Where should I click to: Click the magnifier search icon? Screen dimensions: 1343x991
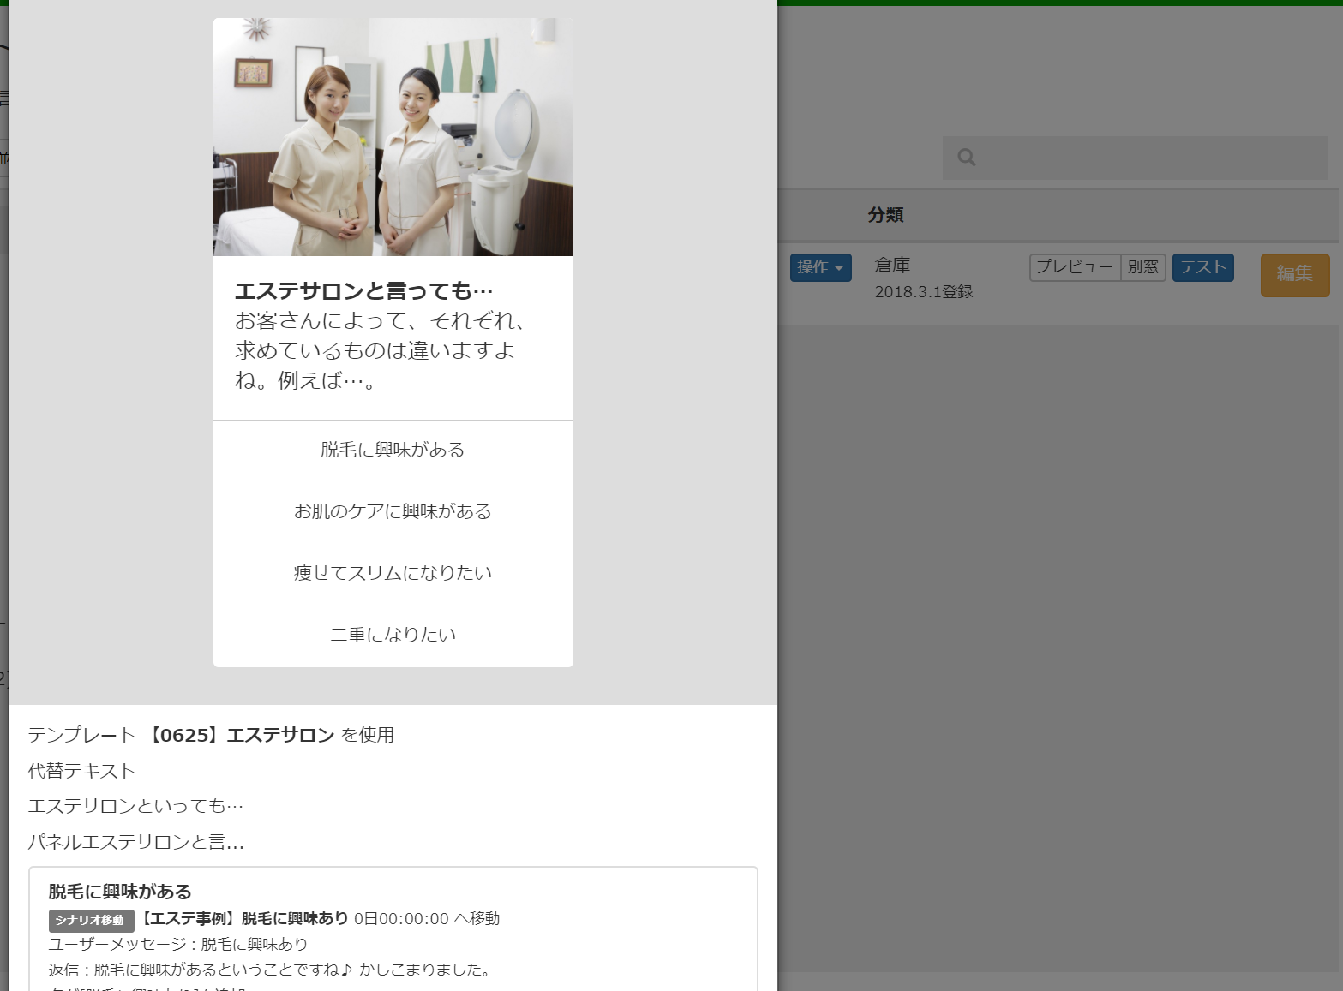tap(967, 158)
